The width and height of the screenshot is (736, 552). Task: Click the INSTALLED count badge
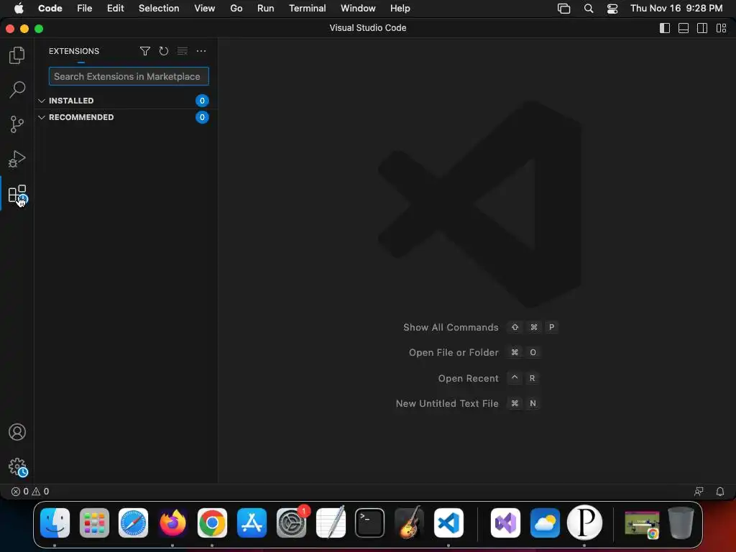coord(202,101)
